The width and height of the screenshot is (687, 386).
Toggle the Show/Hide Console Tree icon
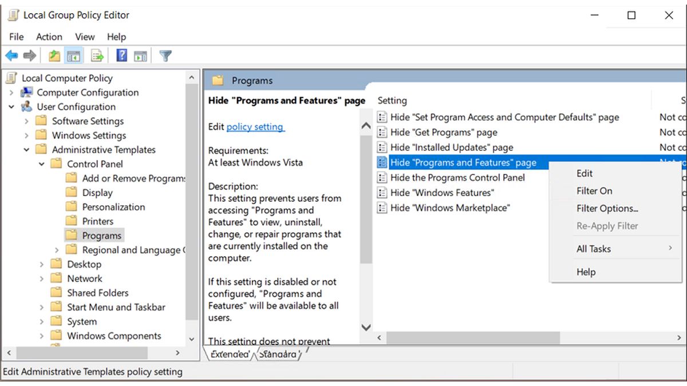pos(71,55)
